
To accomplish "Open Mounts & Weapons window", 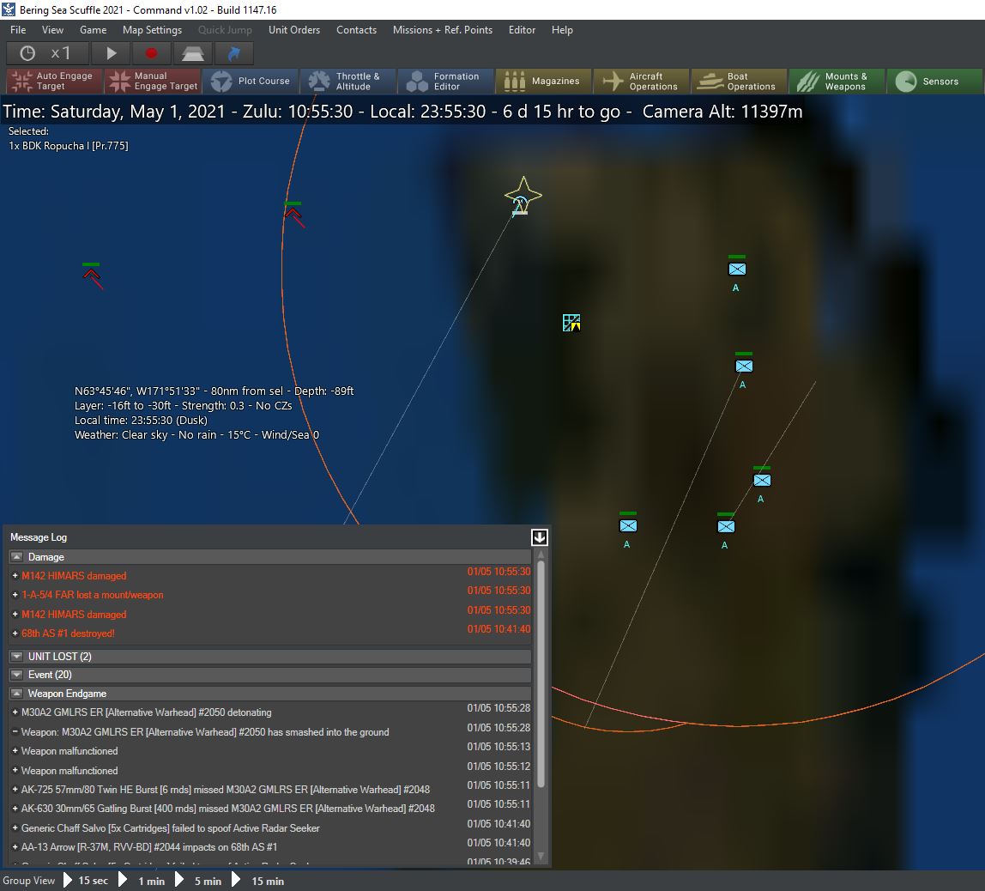I will [x=837, y=81].
